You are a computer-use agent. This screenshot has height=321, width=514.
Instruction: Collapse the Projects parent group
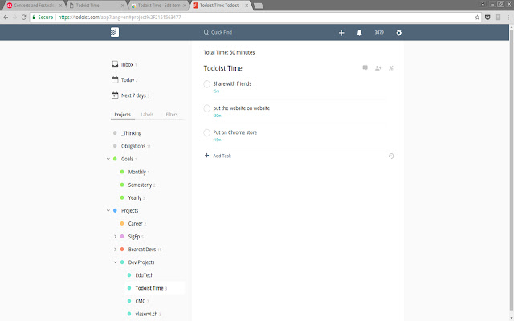108,210
